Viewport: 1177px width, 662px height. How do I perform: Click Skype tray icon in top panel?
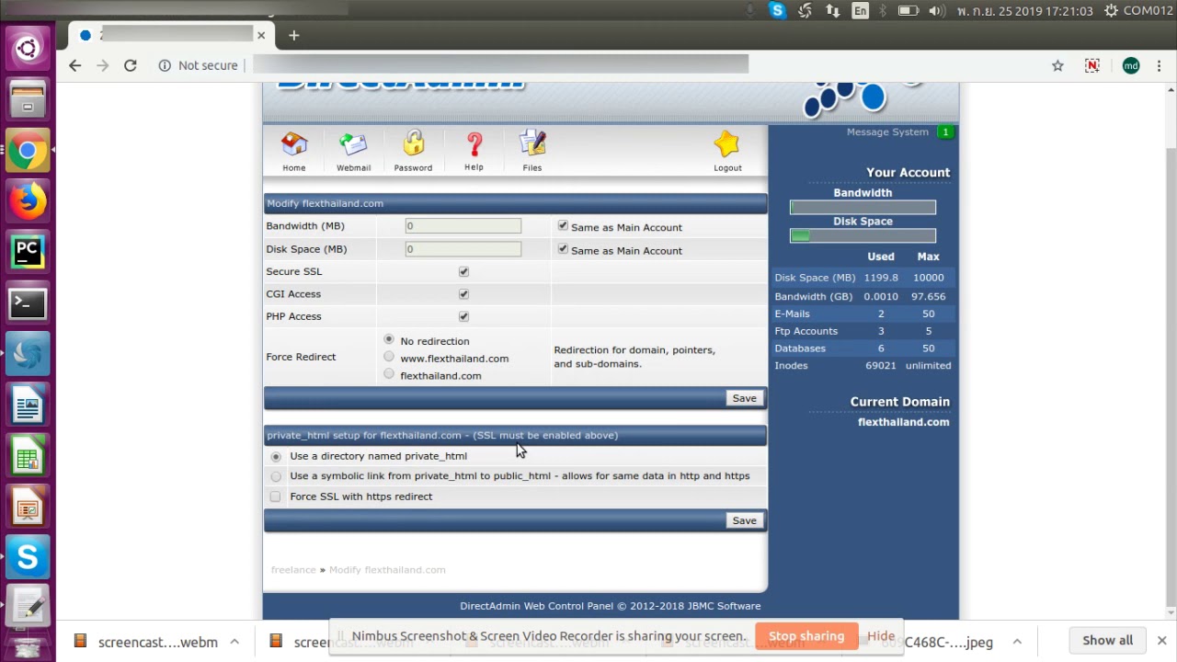[778, 11]
